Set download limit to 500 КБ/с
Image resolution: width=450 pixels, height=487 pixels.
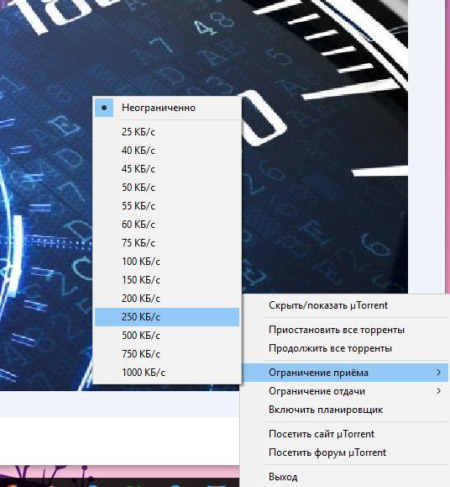tap(167, 336)
